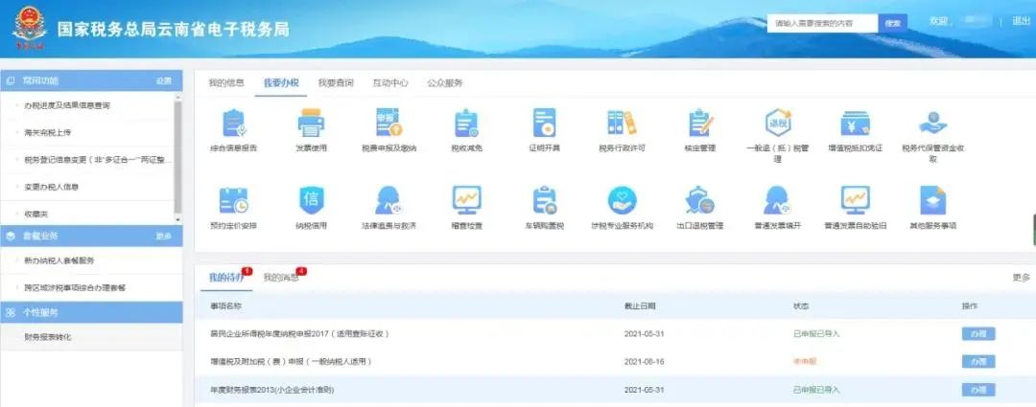Click the sidebar scrollbar thumb

pos(177,157)
